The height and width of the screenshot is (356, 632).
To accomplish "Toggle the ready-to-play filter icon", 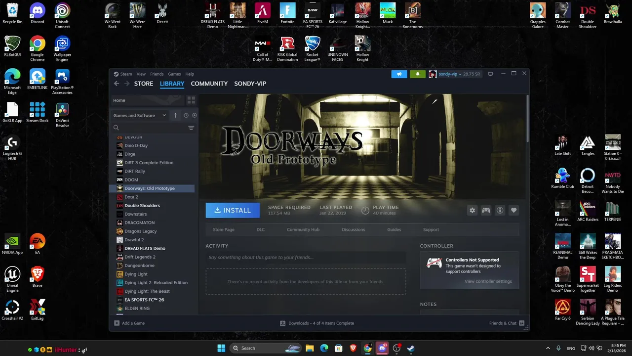I will 195,115.
